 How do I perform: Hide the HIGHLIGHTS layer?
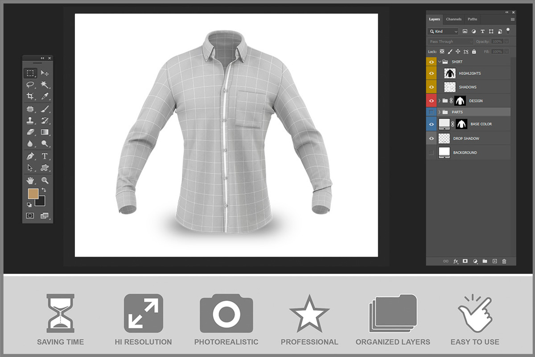pyautogui.click(x=431, y=73)
